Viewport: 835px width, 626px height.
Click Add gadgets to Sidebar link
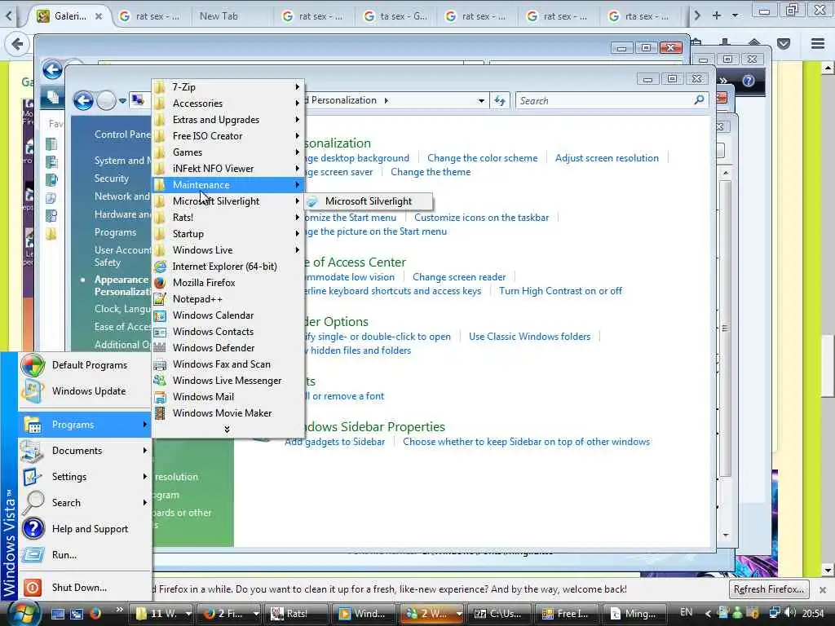pyautogui.click(x=334, y=442)
